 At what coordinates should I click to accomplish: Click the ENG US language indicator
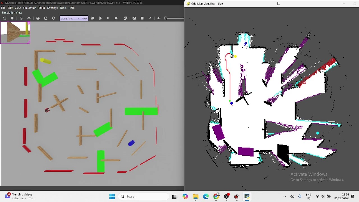coord(309,196)
